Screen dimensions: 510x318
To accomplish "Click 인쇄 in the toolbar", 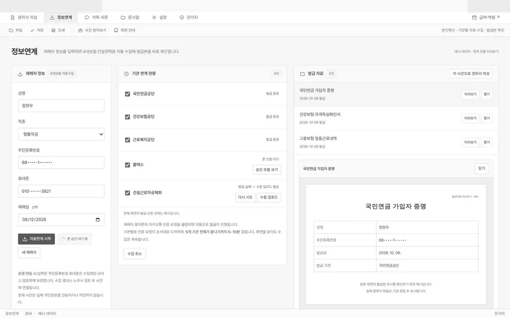I will tap(58, 30).
